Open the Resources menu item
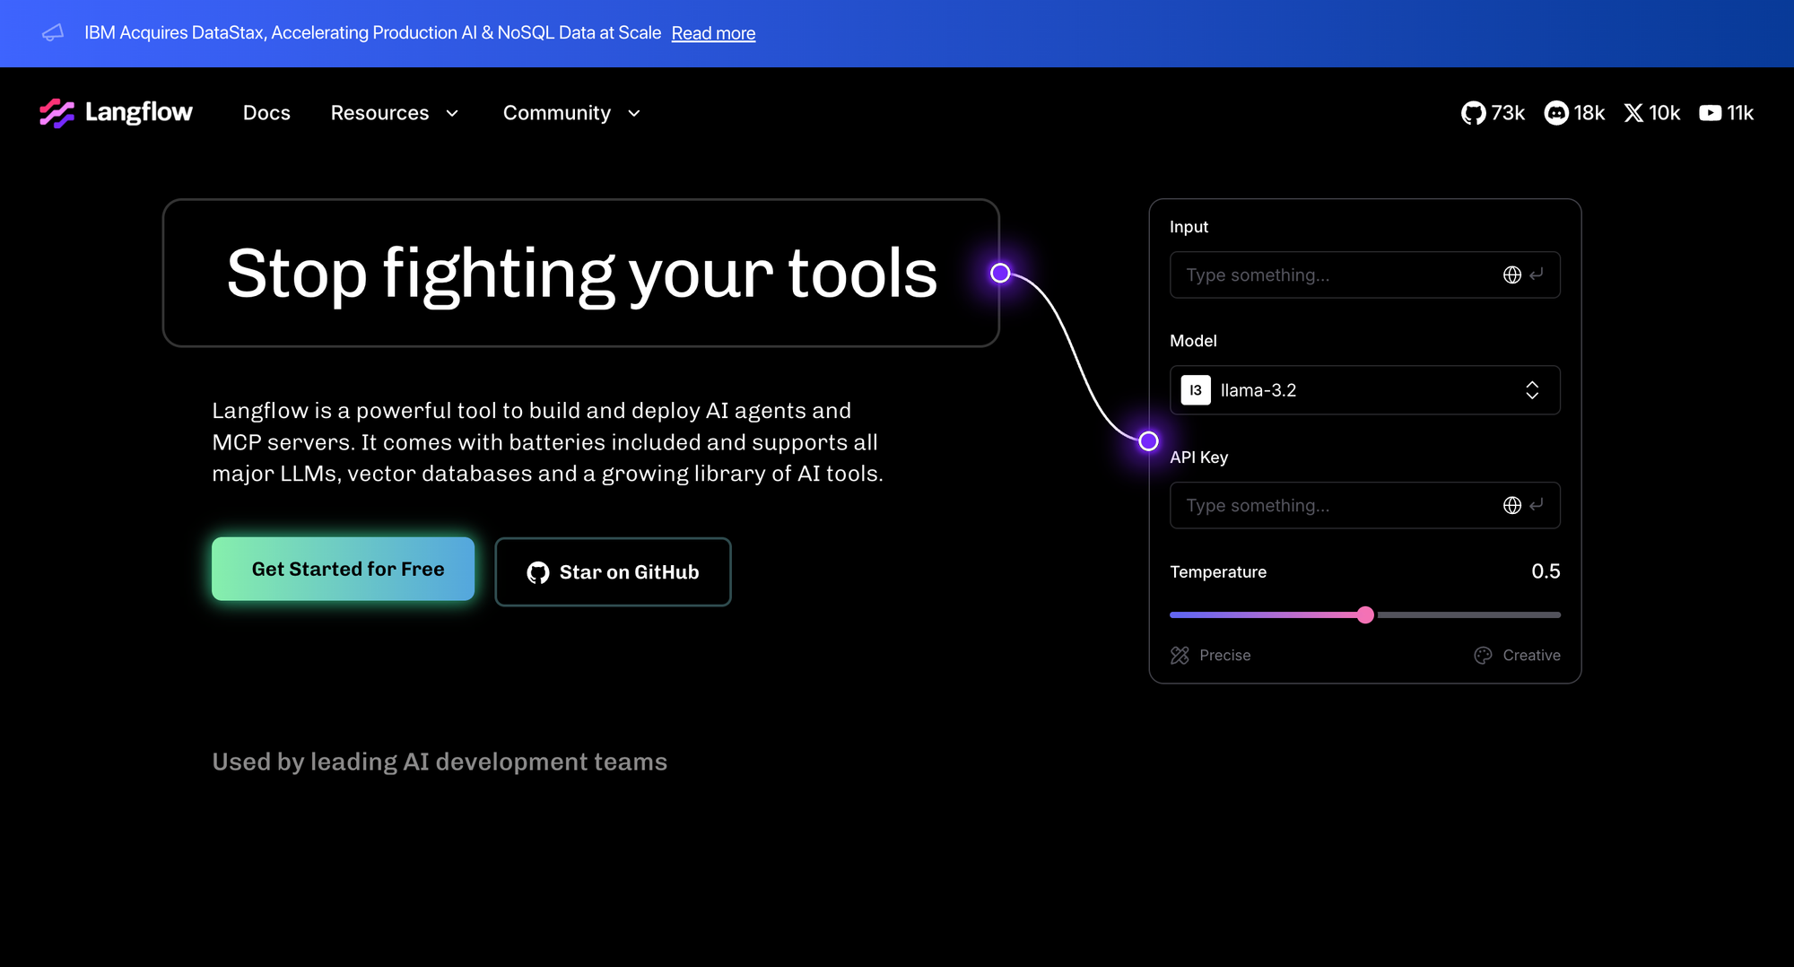Screen dimensions: 1794x967 pos(395,113)
